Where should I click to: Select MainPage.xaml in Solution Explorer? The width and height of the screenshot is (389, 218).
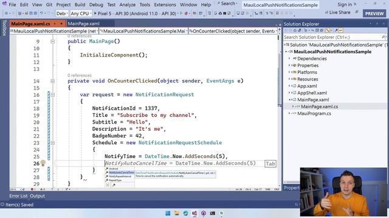pos(313,100)
